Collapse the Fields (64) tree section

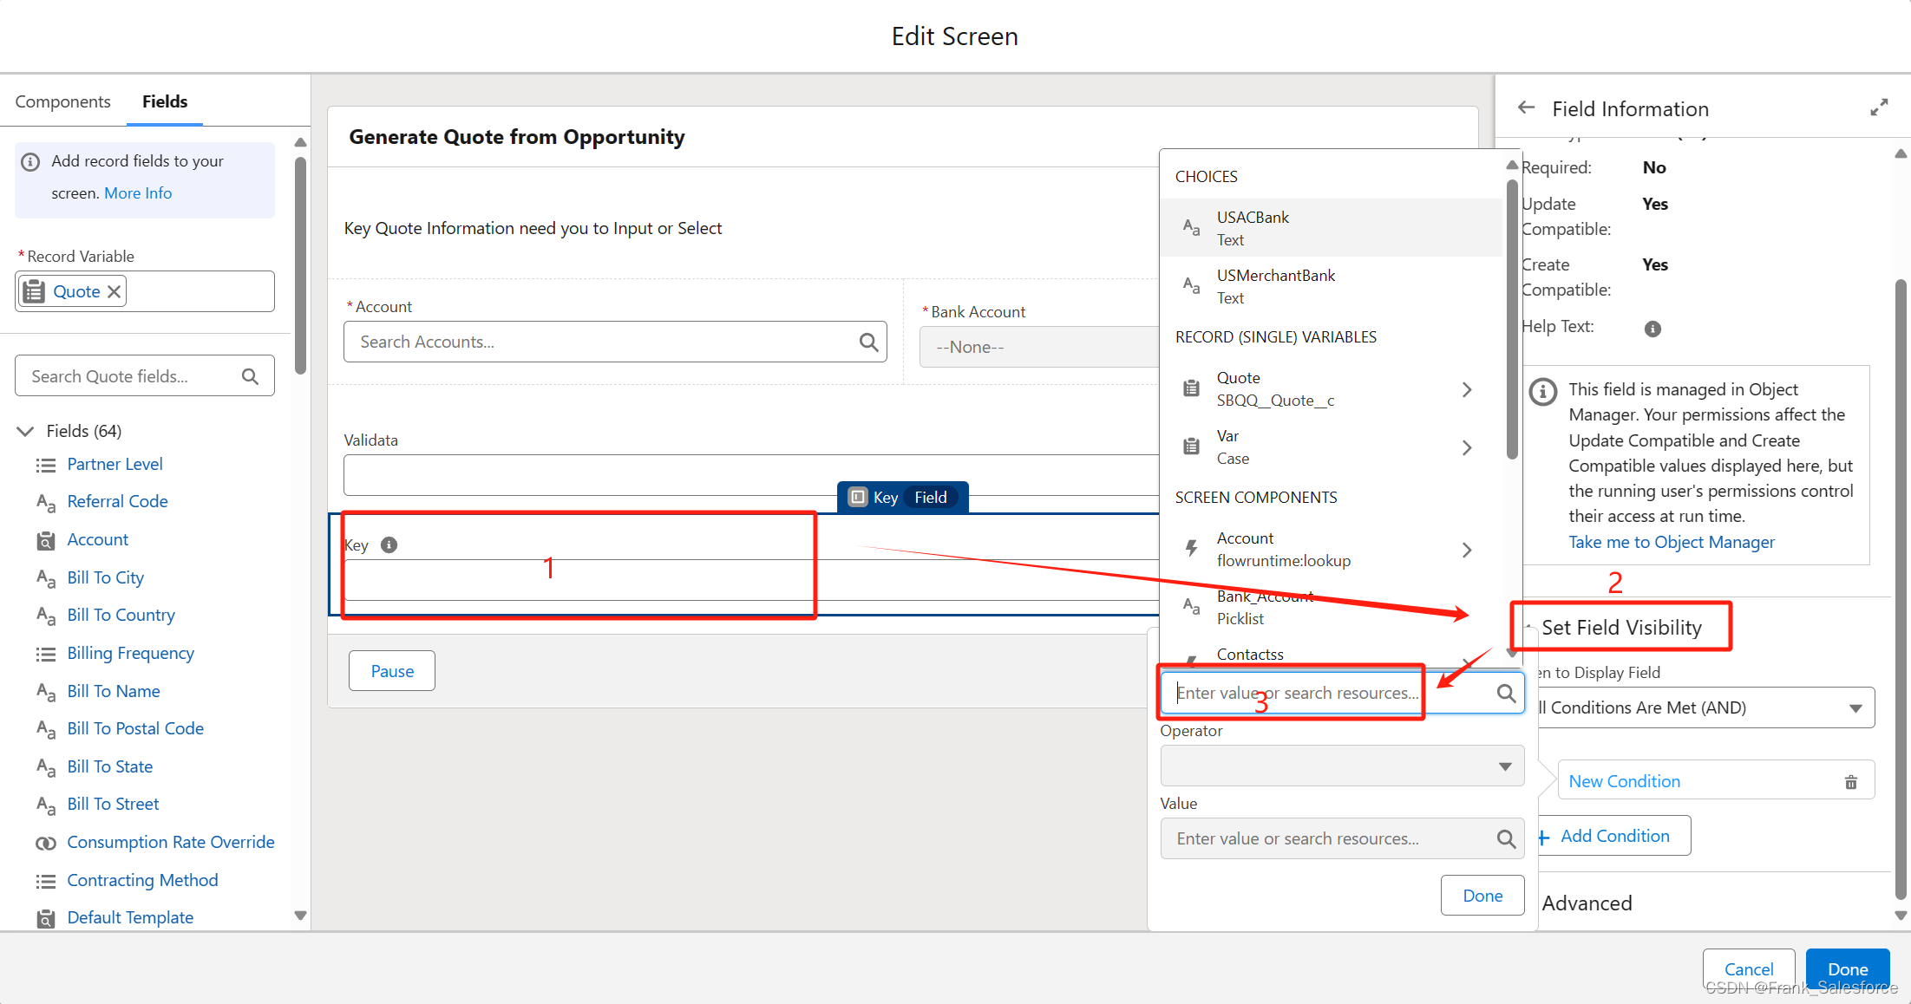pos(26,431)
